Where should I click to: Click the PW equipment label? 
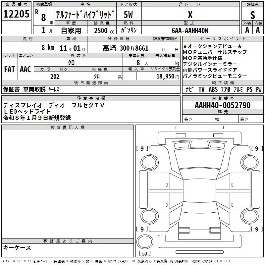258,89
